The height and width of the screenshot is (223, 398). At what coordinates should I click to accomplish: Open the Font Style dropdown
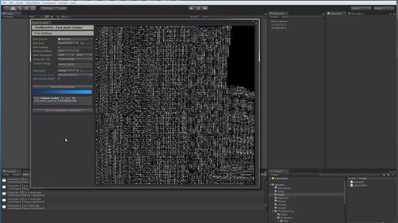[x=68, y=71]
